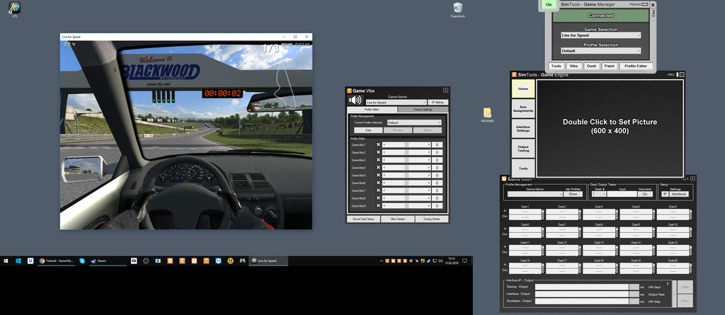Image resolution: width=725 pixels, height=315 pixels.
Task: Click the X mark beside GameVibe8
Action: pos(378,198)
